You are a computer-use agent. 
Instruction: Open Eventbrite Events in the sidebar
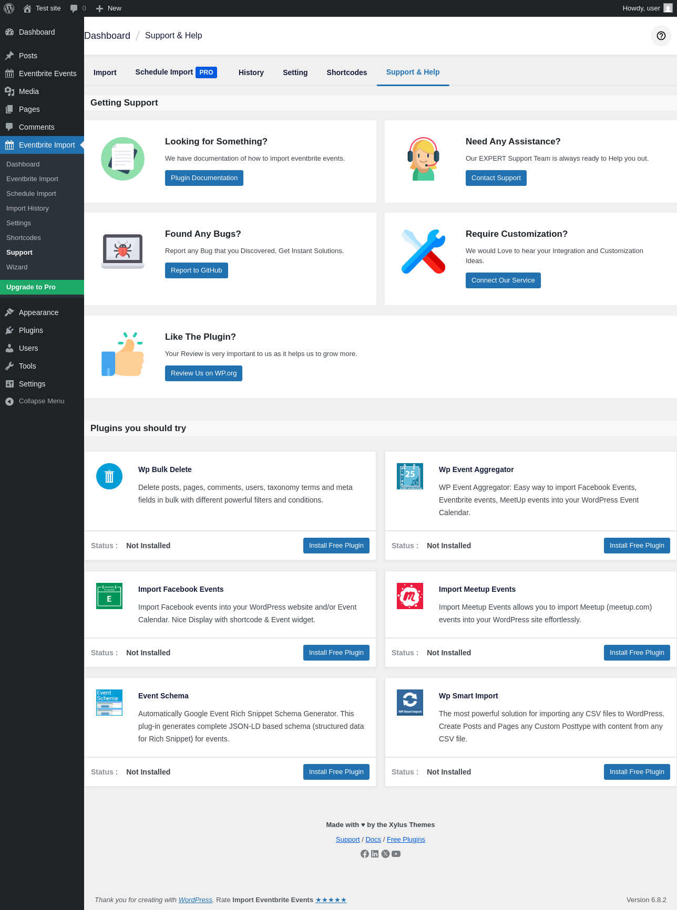[x=42, y=74]
